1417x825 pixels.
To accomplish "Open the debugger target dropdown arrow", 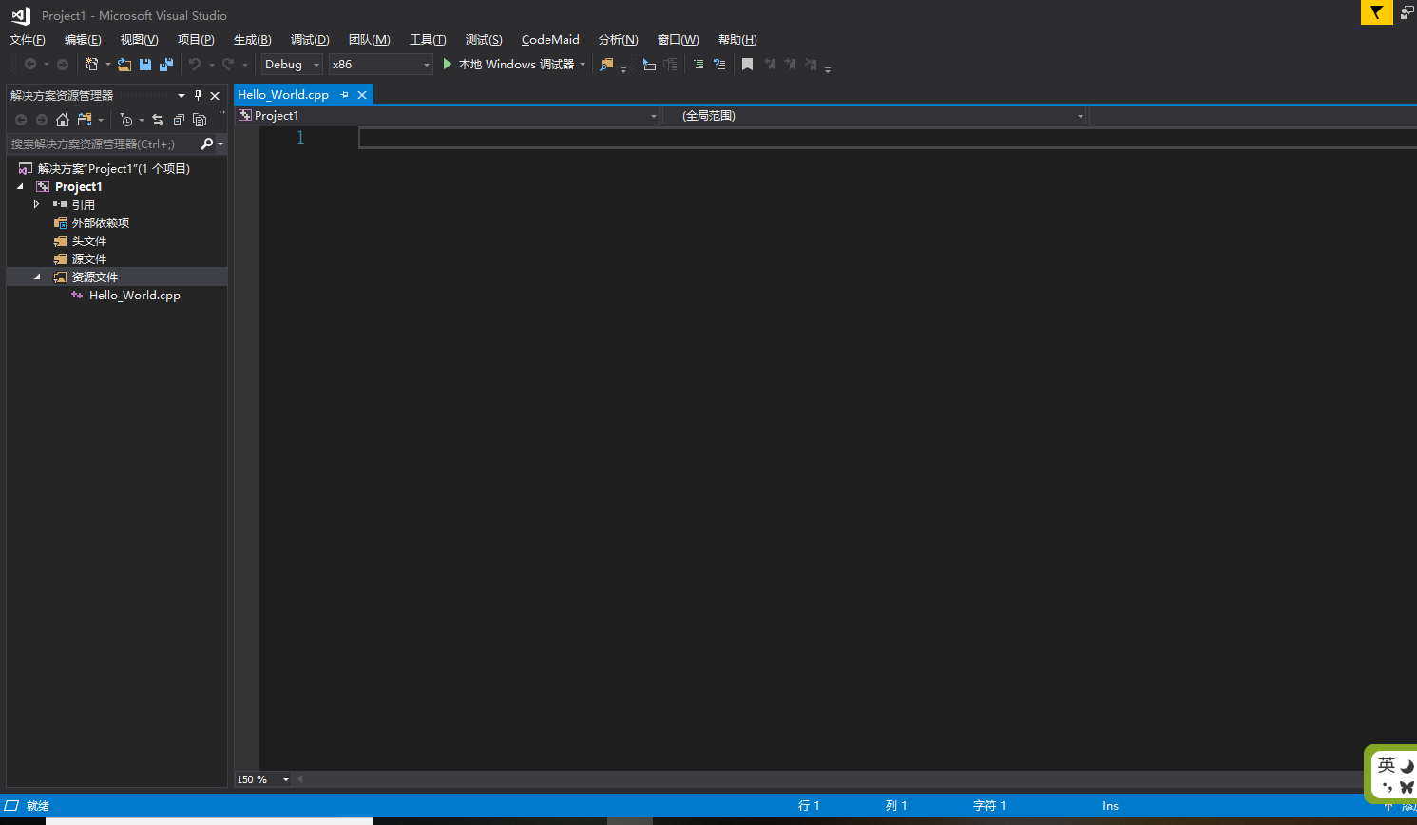I will pos(583,65).
